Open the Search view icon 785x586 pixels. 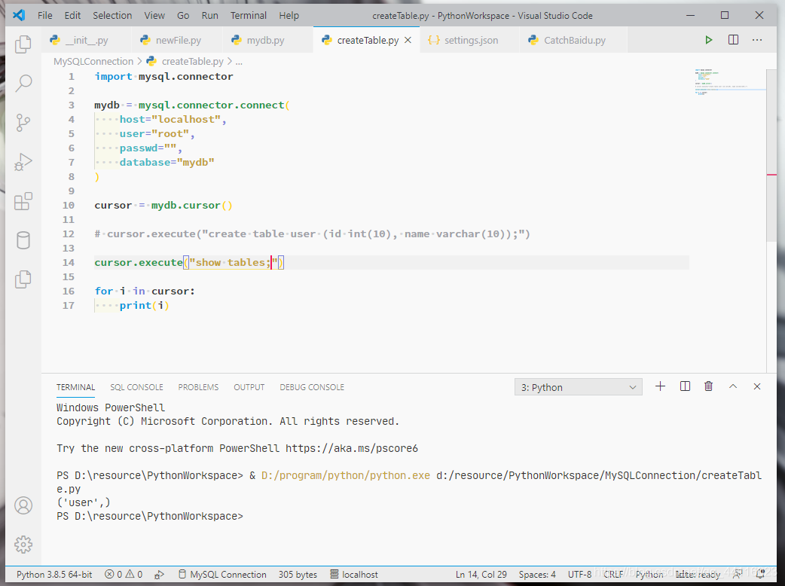tap(23, 83)
